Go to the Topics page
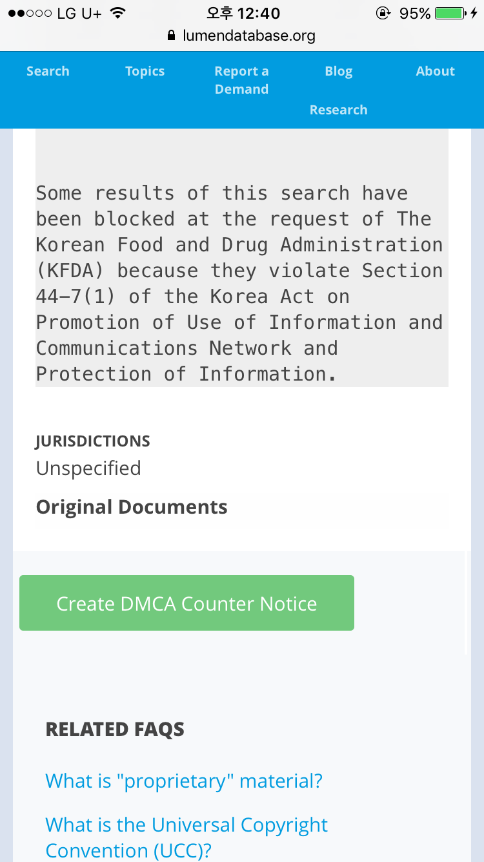Screen dimensions: 484x862 click(145, 71)
